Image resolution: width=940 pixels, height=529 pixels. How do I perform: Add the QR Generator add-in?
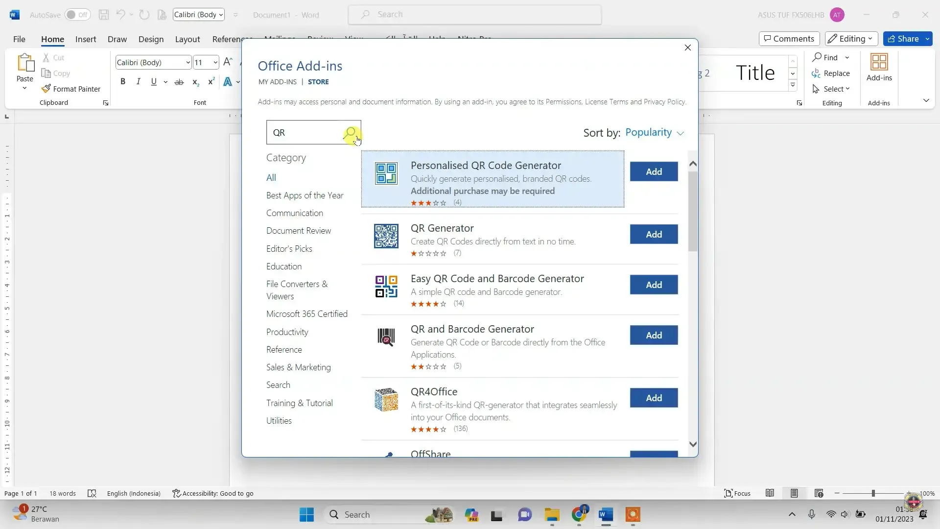(x=654, y=234)
